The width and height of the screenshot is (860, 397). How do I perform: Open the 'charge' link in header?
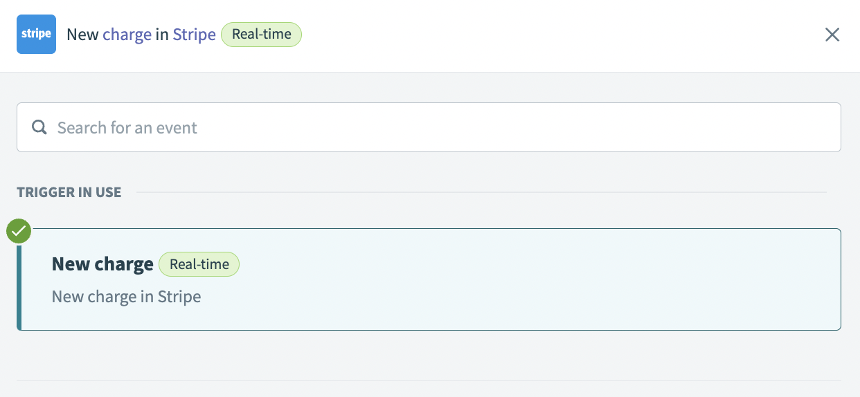point(127,35)
